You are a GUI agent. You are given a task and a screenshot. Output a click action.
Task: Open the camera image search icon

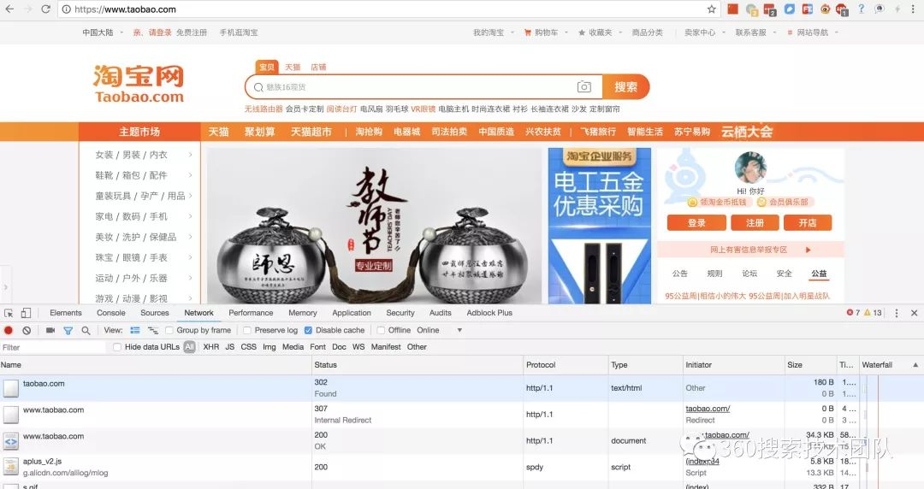(583, 86)
